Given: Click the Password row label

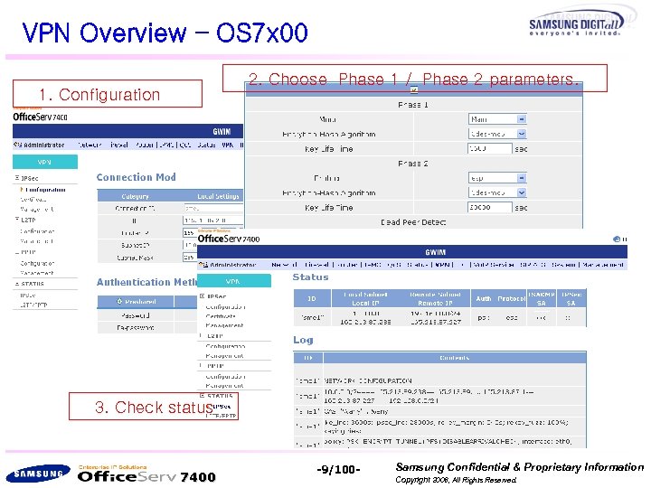Looking at the screenshot, I should click(x=136, y=315).
